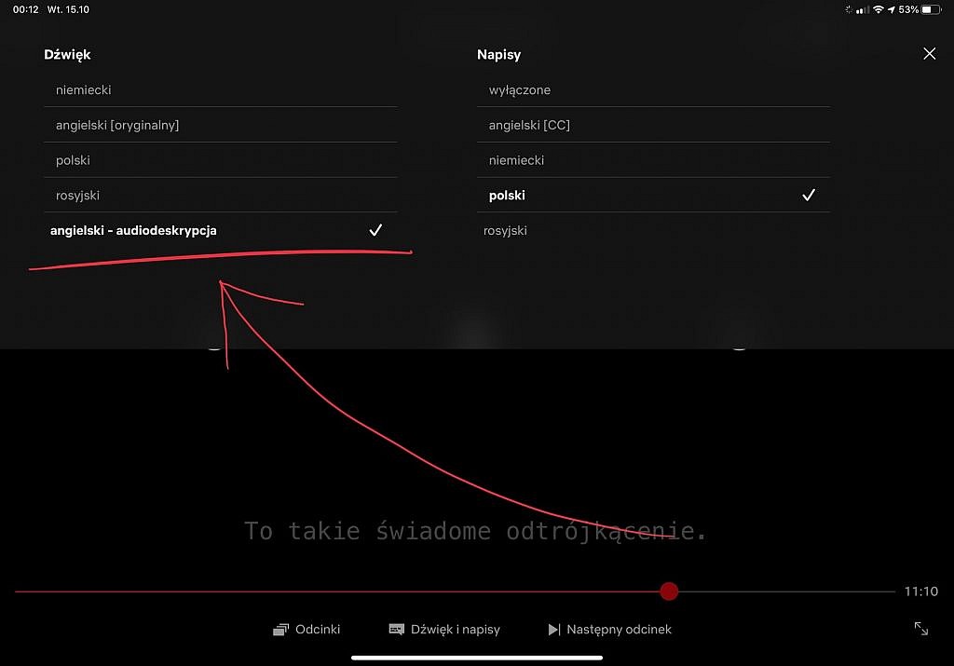Click the Dźwięk section heading

[x=67, y=55]
